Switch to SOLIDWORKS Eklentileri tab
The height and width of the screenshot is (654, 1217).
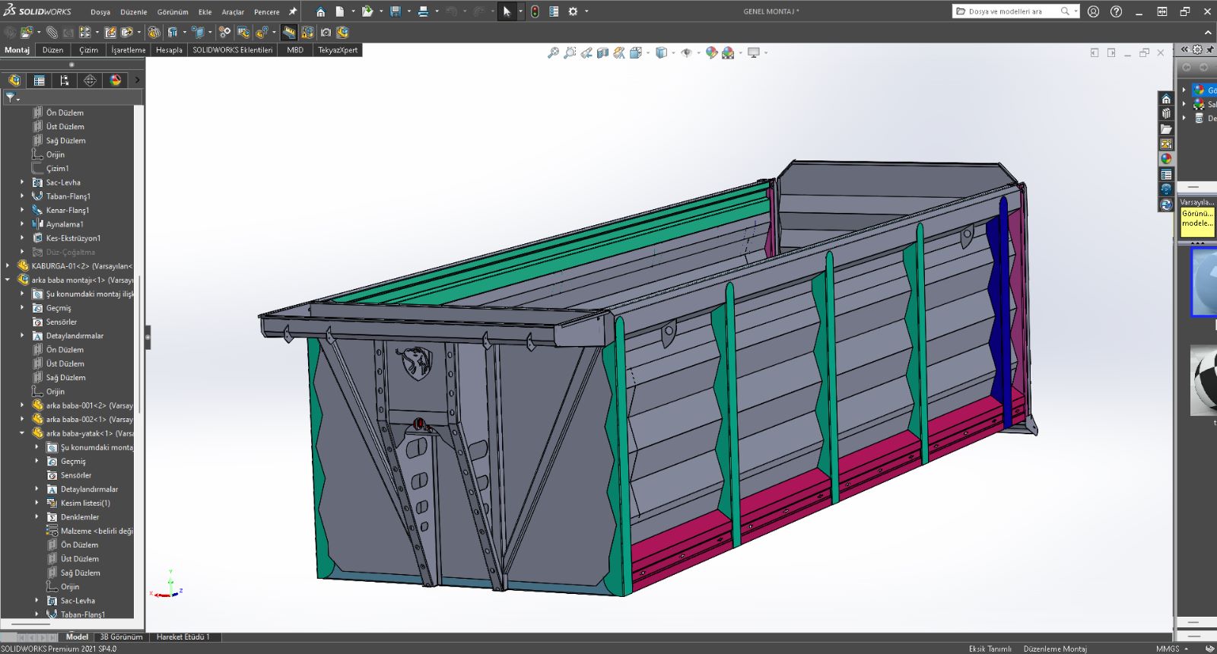click(x=233, y=50)
